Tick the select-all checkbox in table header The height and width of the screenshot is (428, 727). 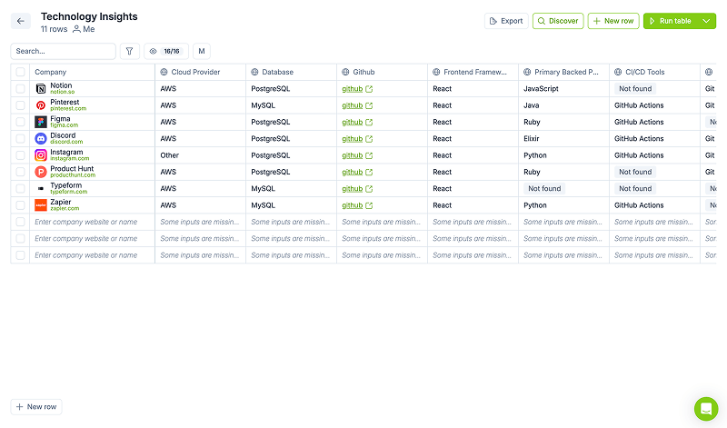click(x=20, y=72)
